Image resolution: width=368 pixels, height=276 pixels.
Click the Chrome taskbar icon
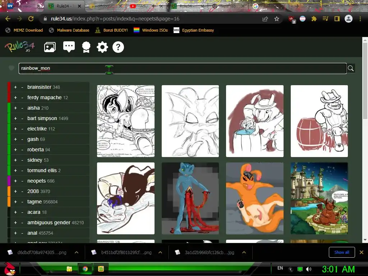[x=85, y=269]
